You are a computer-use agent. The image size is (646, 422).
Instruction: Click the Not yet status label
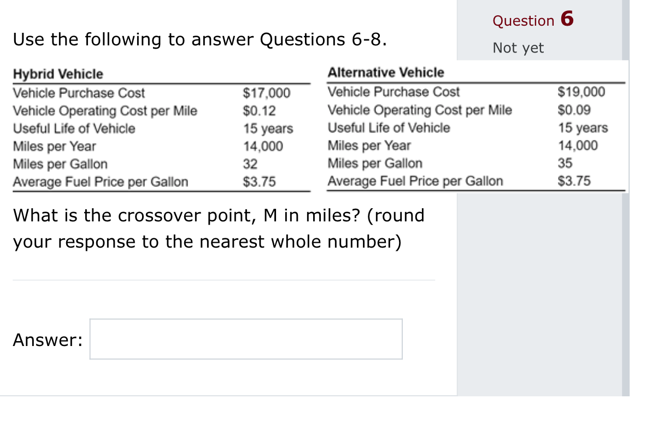pos(518,48)
